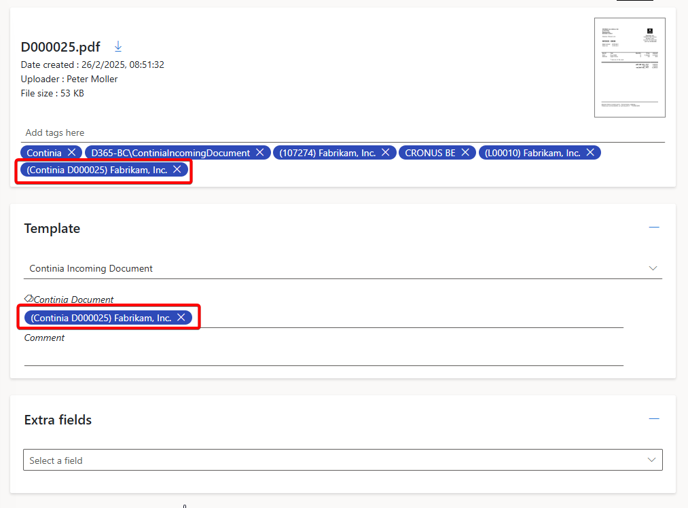
Task: Remove Continia Document field's D000025 value
Action: point(181,318)
